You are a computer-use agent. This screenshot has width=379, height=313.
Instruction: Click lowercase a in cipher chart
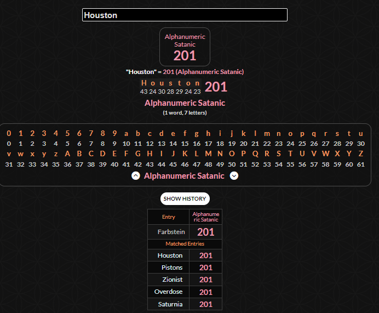coord(126,134)
